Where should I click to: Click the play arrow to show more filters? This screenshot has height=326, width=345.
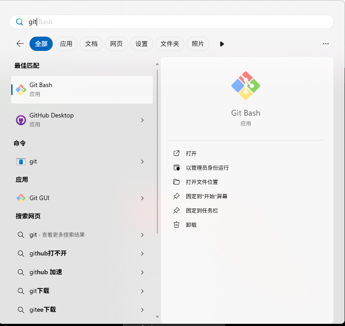222,44
